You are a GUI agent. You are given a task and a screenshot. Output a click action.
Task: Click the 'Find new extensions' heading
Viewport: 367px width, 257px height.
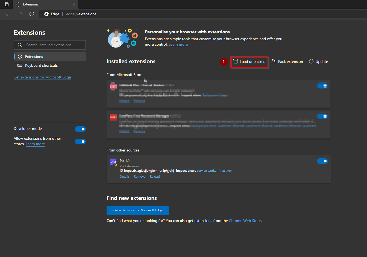click(x=132, y=198)
